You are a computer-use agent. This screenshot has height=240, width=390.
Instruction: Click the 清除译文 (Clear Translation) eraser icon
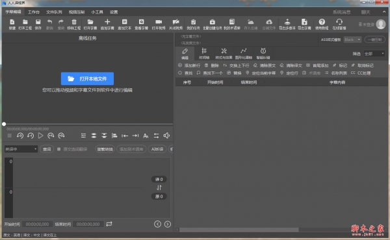point(281,66)
